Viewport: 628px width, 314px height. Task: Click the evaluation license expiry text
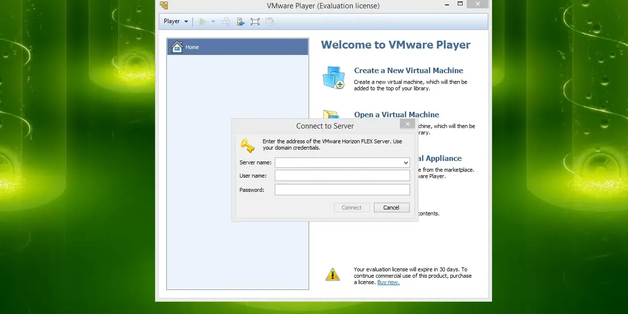click(413, 276)
